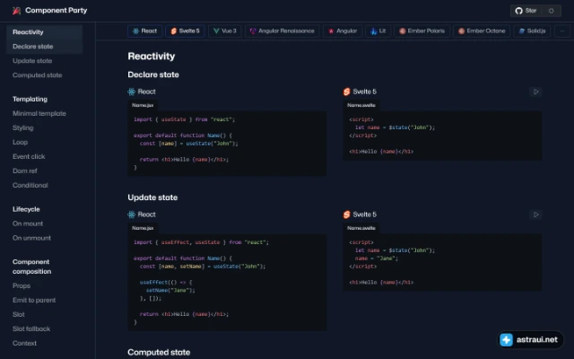Image resolution: width=574 pixels, height=359 pixels.
Task: Select the Ember Octane framework tab
Action: pos(482,31)
